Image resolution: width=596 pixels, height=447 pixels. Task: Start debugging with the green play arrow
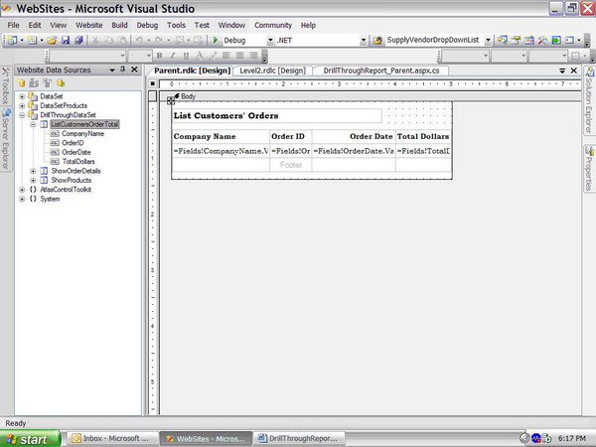[x=216, y=40]
